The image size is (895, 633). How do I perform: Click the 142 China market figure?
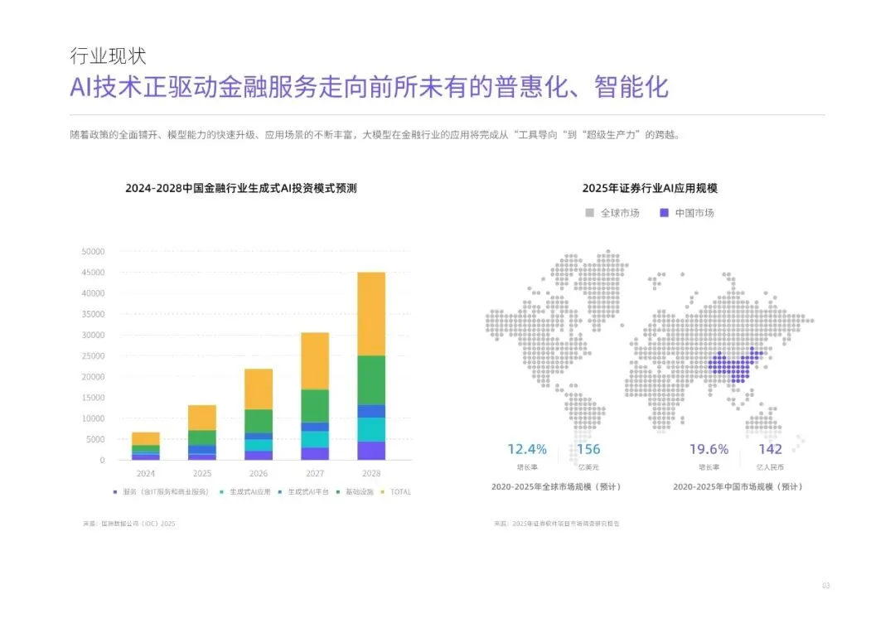[770, 450]
